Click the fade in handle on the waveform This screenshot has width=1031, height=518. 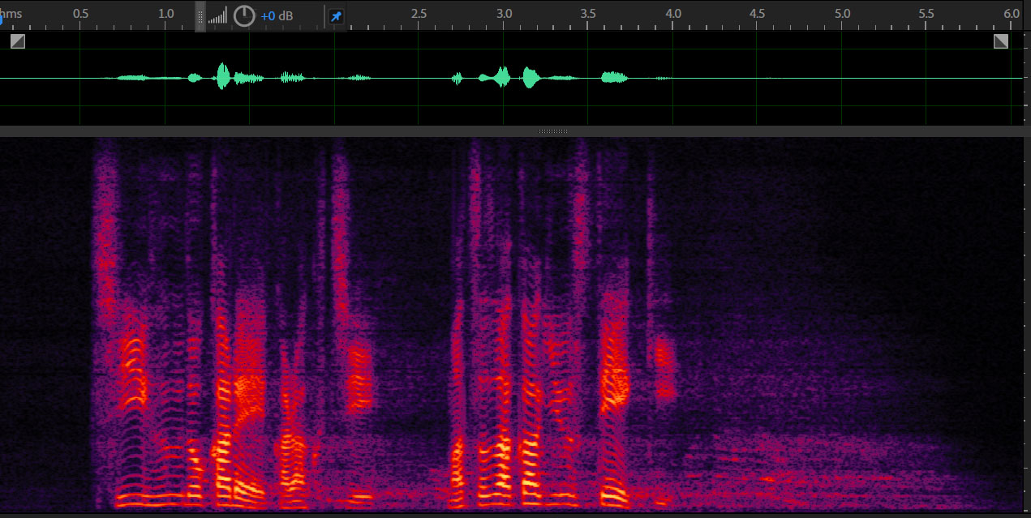[18, 41]
